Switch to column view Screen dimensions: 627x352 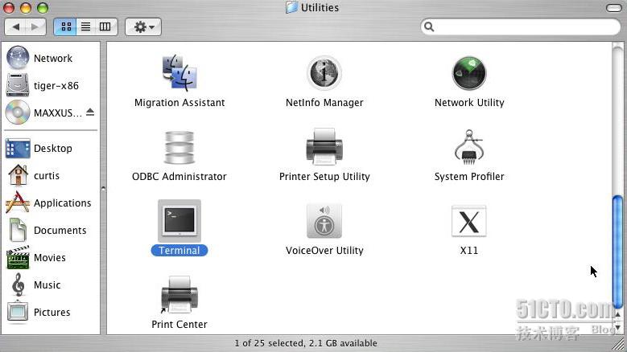105,27
